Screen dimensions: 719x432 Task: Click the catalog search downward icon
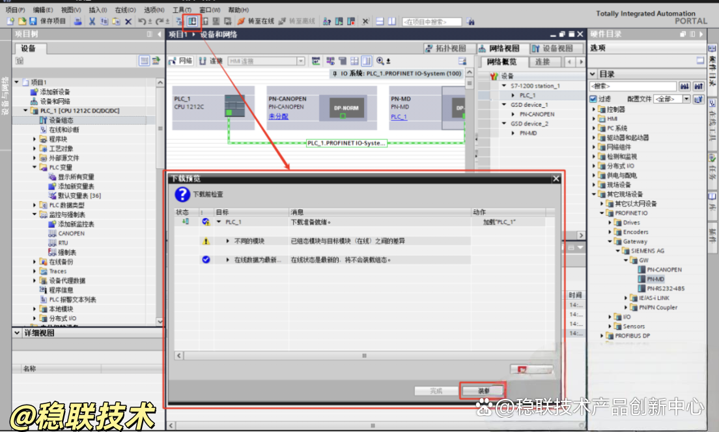click(x=684, y=86)
